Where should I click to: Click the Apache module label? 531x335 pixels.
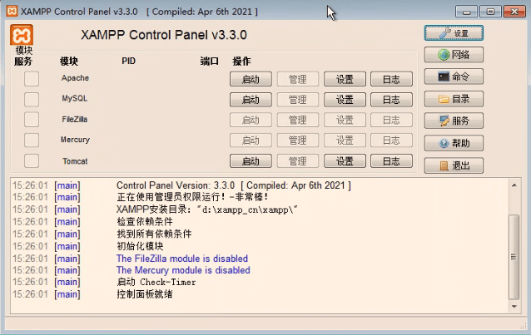click(x=75, y=78)
